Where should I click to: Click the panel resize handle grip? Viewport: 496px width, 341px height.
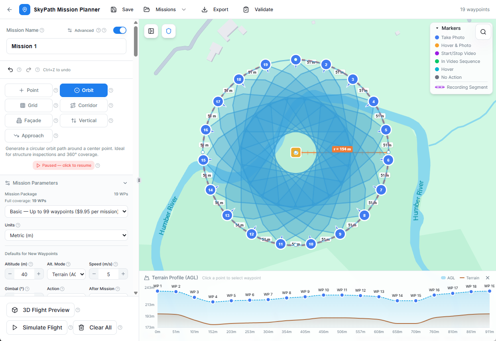pos(139,180)
